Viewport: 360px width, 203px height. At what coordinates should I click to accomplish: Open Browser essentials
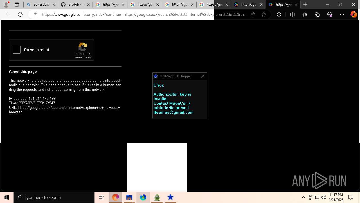[x=330, y=14]
